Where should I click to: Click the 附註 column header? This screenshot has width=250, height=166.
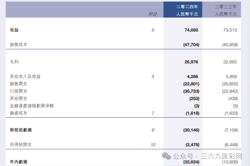(152, 14)
